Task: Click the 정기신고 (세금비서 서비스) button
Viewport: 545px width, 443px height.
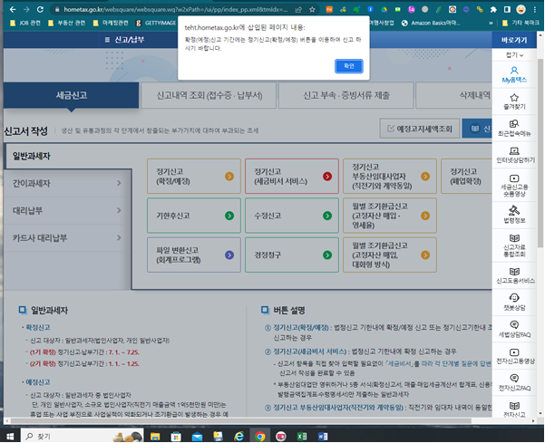Action: coord(292,177)
